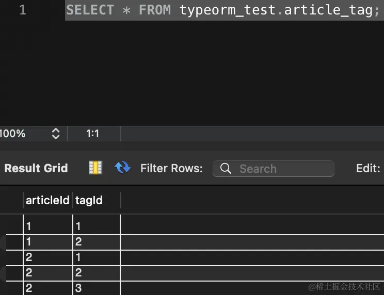
Task: Select the tagId cell in the fourth row
Action: coord(96,273)
